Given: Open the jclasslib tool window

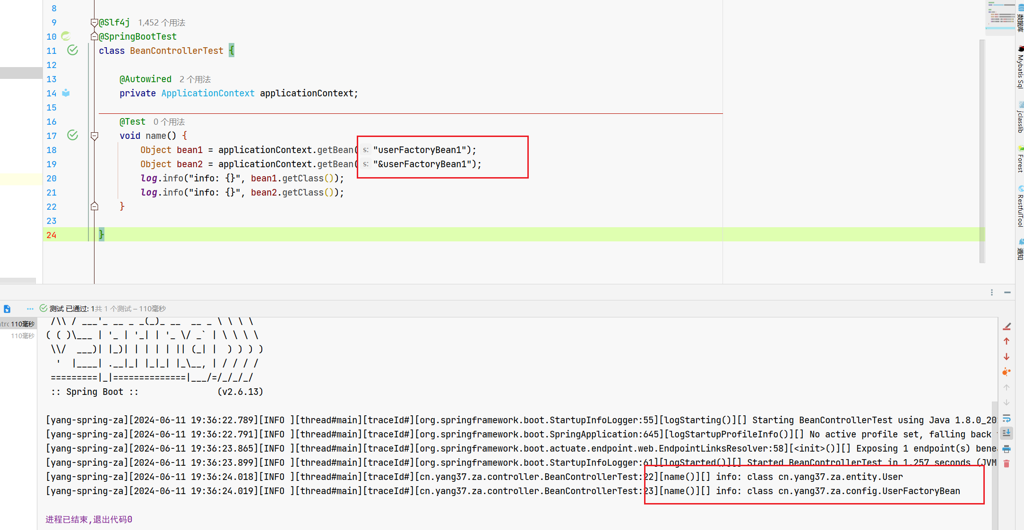Looking at the screenshot, I should (x=1020, y=118).
